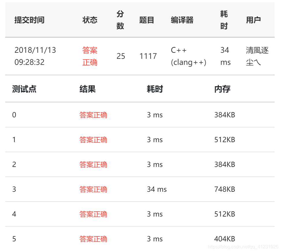This screenshot has height=252, width=281.
Task: Select test point number 5
Action: tap(14, 239)
